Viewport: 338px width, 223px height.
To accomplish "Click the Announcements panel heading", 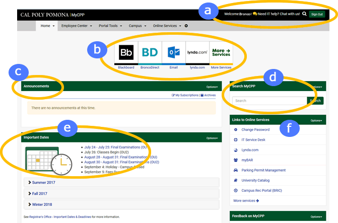I will tap(36, 86).
